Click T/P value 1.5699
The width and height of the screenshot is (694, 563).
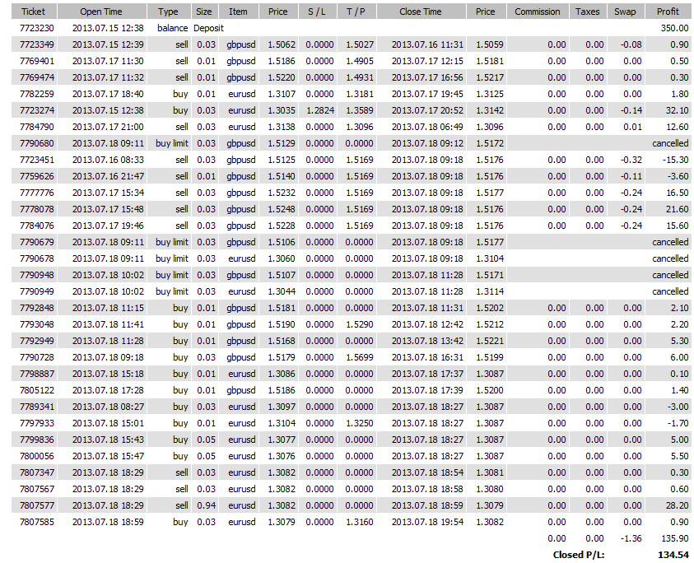point(360,357)
